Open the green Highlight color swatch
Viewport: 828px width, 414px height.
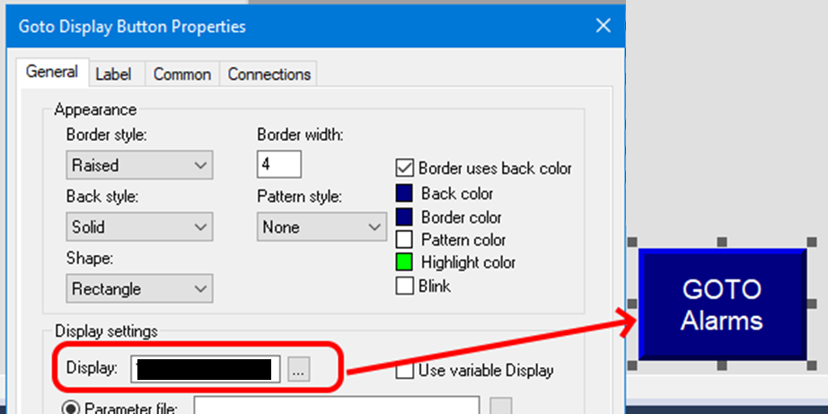(x=404, y=263)
